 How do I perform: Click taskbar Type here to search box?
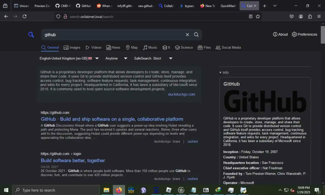(x=56, y=190)
